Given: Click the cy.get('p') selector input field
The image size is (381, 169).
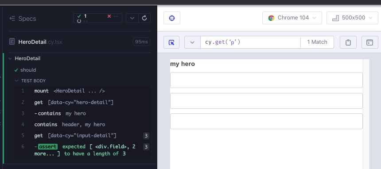Looking at the screenshot, I should (250, 42).
